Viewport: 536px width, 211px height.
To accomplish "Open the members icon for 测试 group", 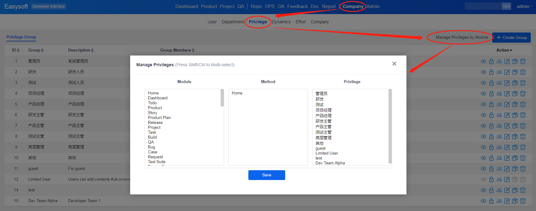I will 499,83.
